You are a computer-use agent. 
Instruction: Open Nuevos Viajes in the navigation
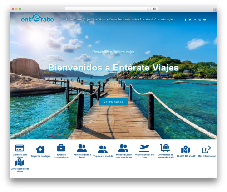coord(82,20)
